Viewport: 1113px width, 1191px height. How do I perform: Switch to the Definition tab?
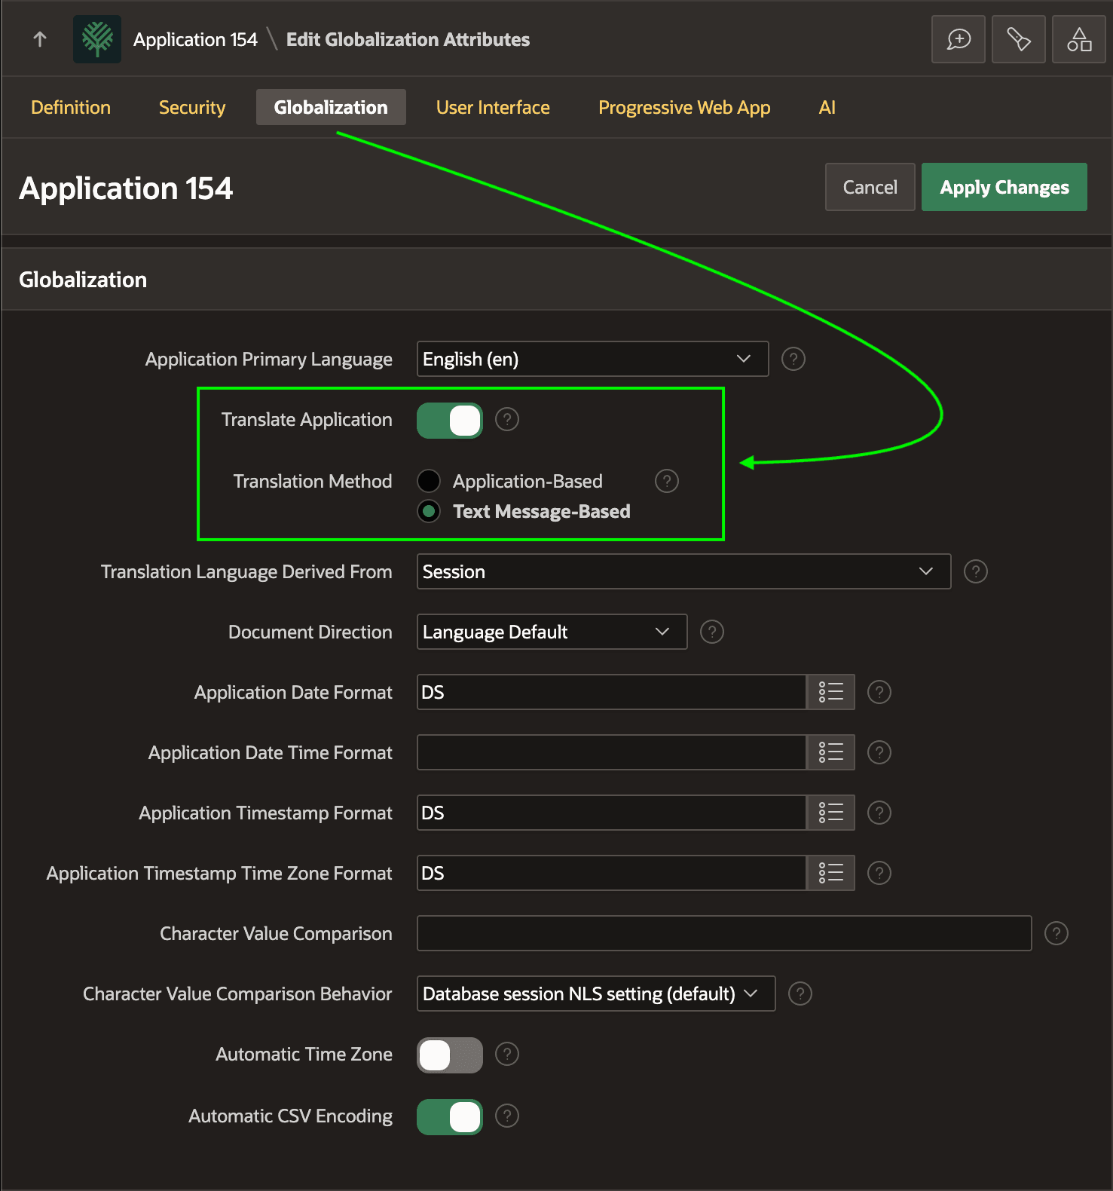[71, 107]
